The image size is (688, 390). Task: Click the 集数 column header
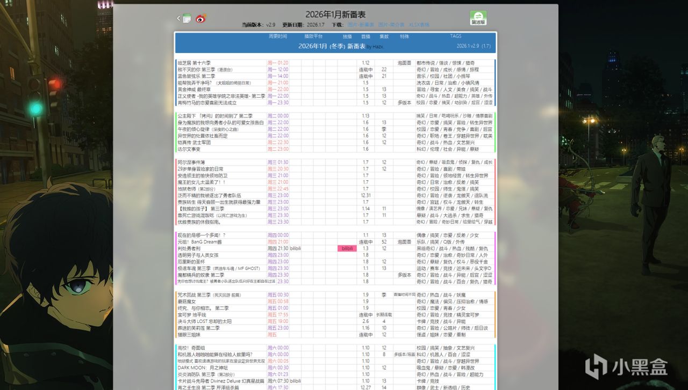click(384, 36)
